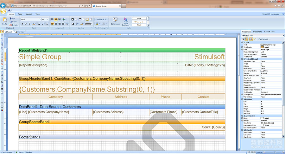Toggle bold formatting
The image size is (285, 154).
tap(22, 24)
